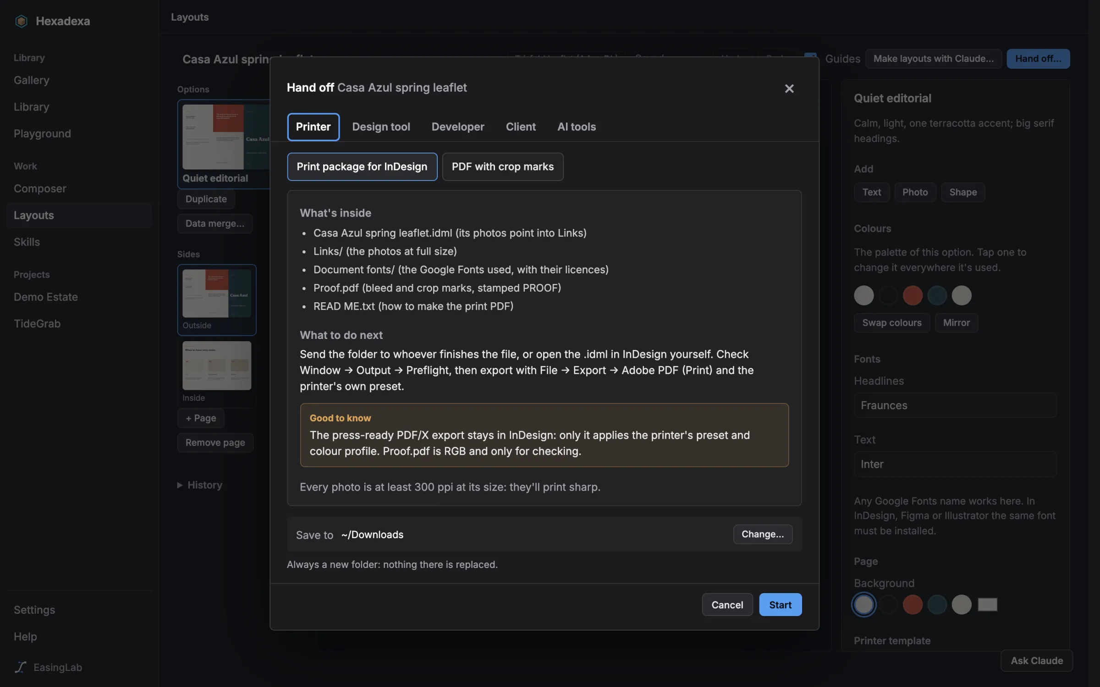
Task: Click the EasingLab curve icon
Action: click(21, 667)
